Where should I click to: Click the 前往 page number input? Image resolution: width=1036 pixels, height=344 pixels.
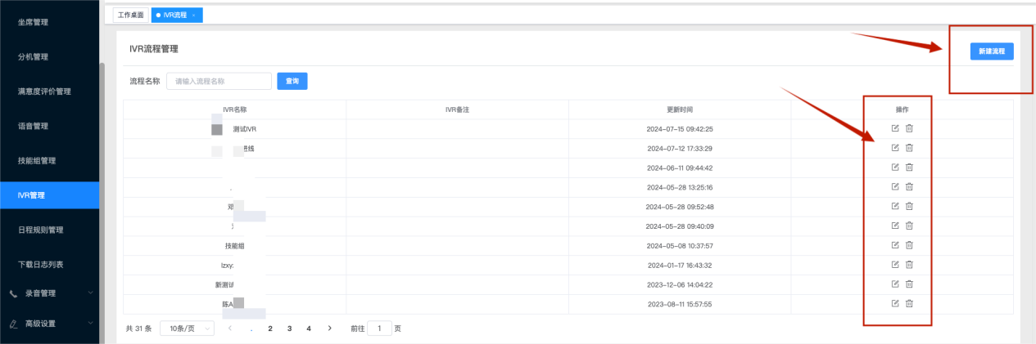[x=379, y=328]
